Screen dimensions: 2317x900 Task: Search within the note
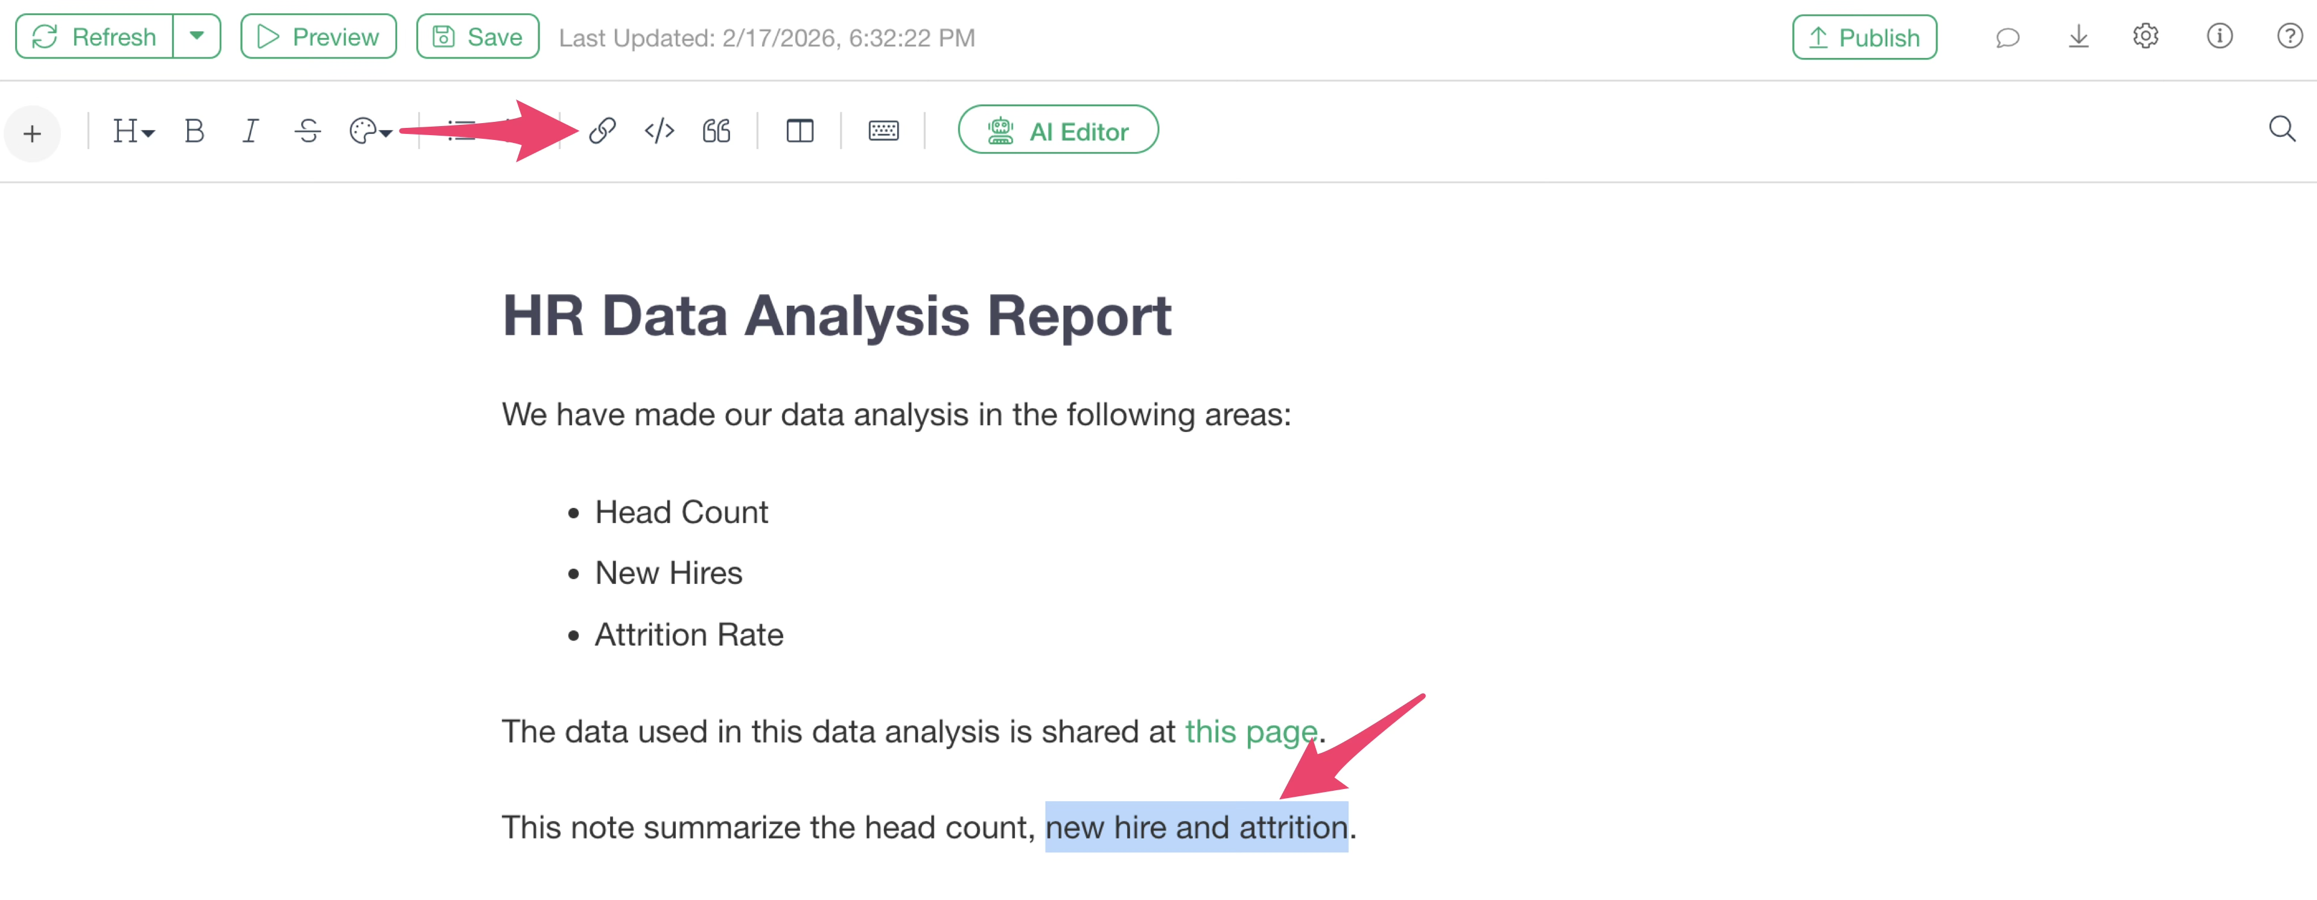[x=2282, y=130]
